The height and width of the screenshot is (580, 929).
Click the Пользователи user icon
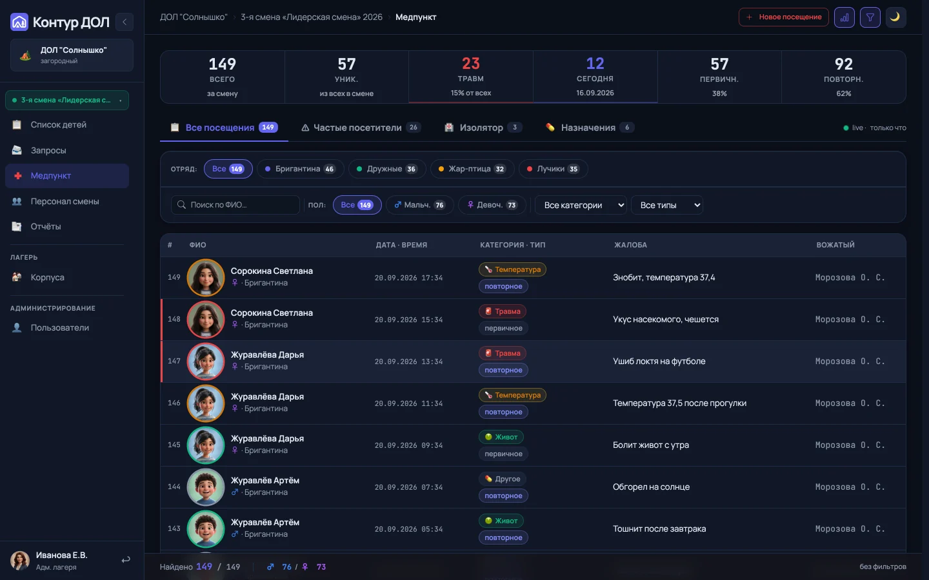(17, 328)
